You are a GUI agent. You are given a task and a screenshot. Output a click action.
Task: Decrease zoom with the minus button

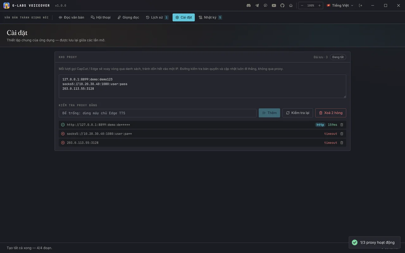point(302,5)
